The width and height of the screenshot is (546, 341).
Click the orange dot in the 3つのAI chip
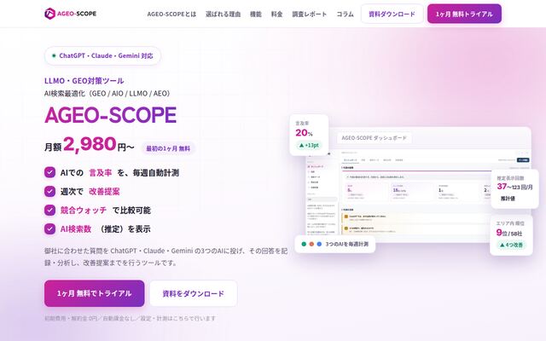click(x=311, y=245)
